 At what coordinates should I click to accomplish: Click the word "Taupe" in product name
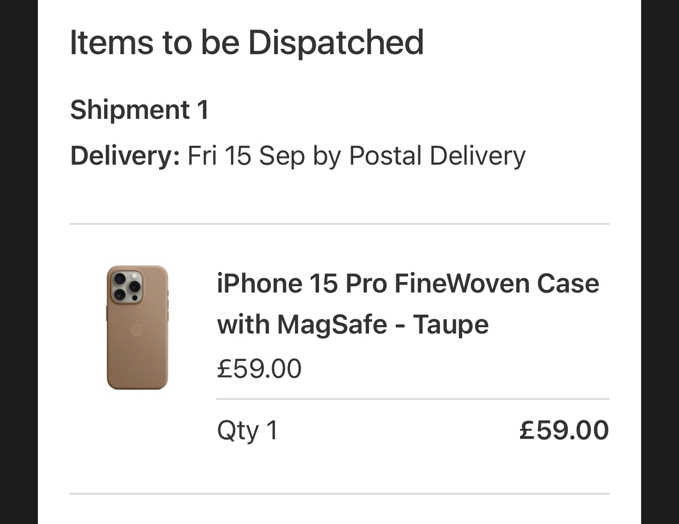coord(451,324)
